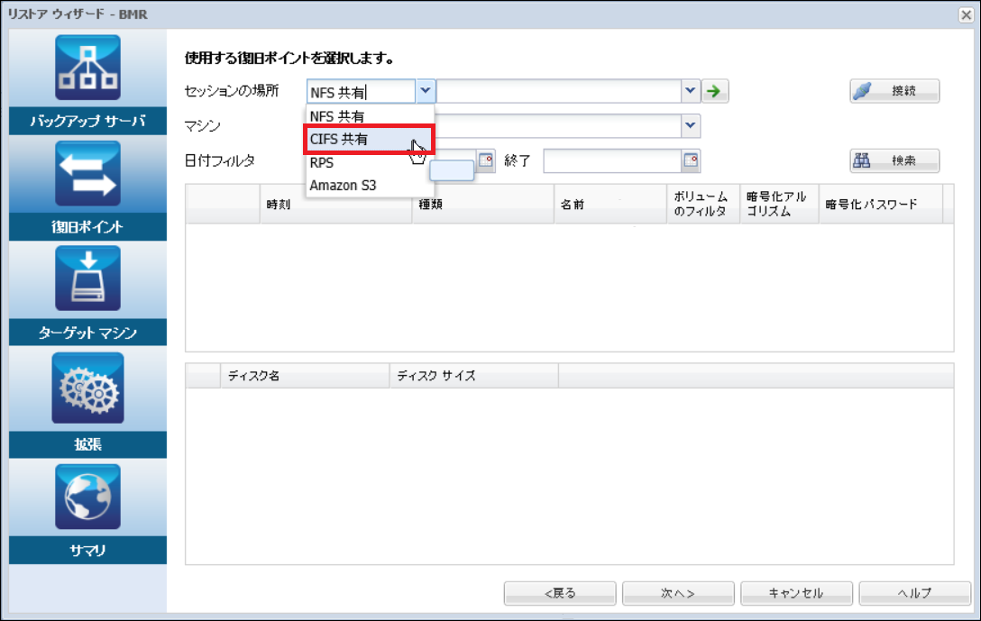
Task: Click the サマリ label
Action: click(x=87, y=551)
